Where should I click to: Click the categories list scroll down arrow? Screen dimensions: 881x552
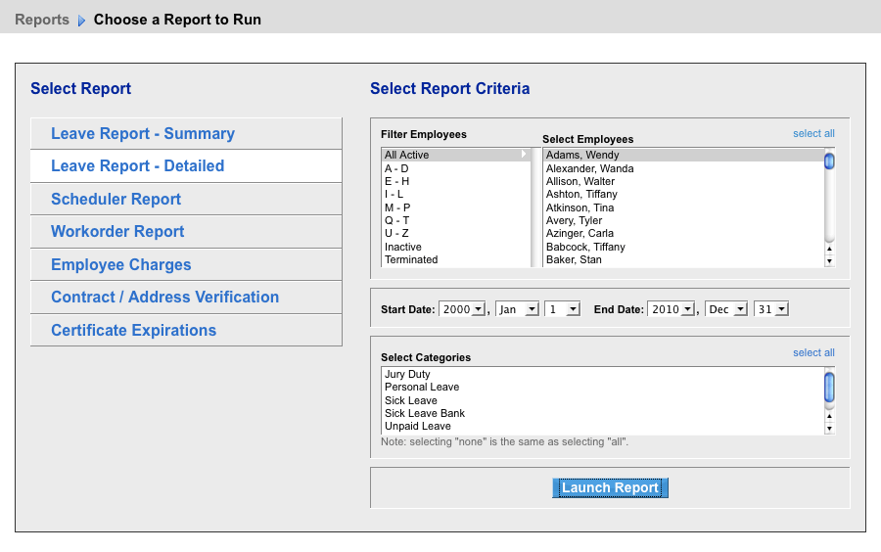click(829, 429)
